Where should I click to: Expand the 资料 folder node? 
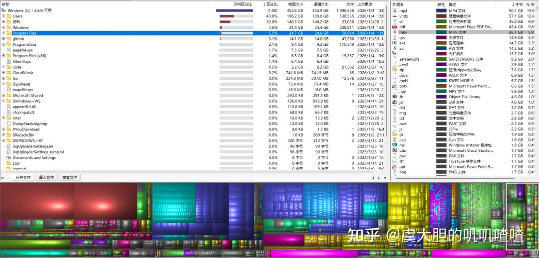pos(3,21)
